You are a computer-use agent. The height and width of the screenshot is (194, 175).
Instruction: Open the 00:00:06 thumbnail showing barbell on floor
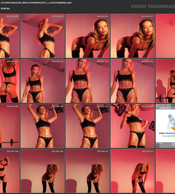(x=10, y=126)
